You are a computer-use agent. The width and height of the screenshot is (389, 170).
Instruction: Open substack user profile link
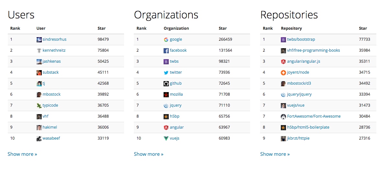pyautogui.click(x=51, y=72)
